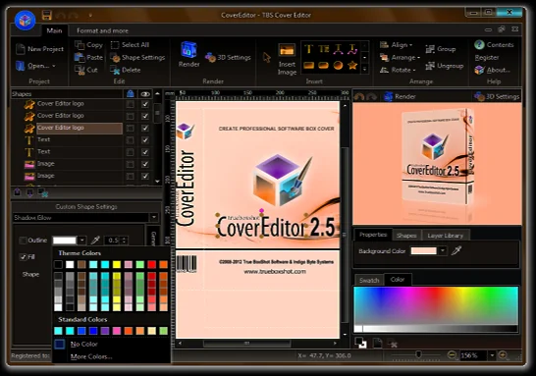The width and height of the screenshot is (536, 376).
Task: Open the Outline color dropdown arrow
Action: pyautogui.click(x=82, y=241)
